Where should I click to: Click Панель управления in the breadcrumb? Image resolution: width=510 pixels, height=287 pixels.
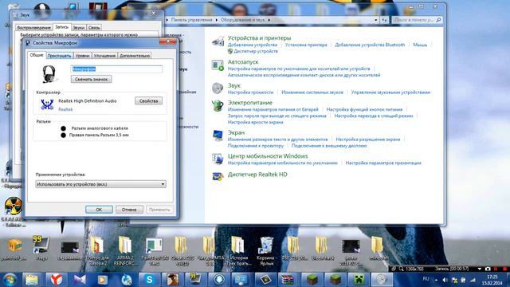[191, 20]
